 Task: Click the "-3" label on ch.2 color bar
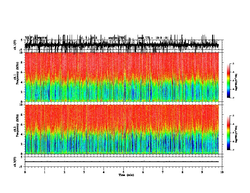233,116
